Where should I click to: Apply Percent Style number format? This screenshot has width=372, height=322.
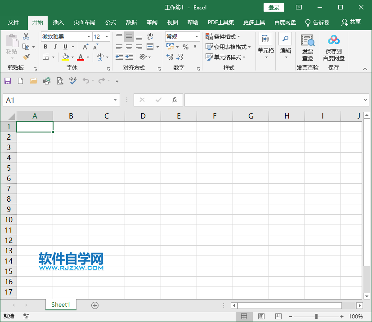pos(185,46)
